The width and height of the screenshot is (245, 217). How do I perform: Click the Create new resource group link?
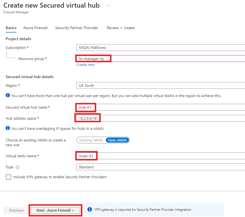click(85, 65)
